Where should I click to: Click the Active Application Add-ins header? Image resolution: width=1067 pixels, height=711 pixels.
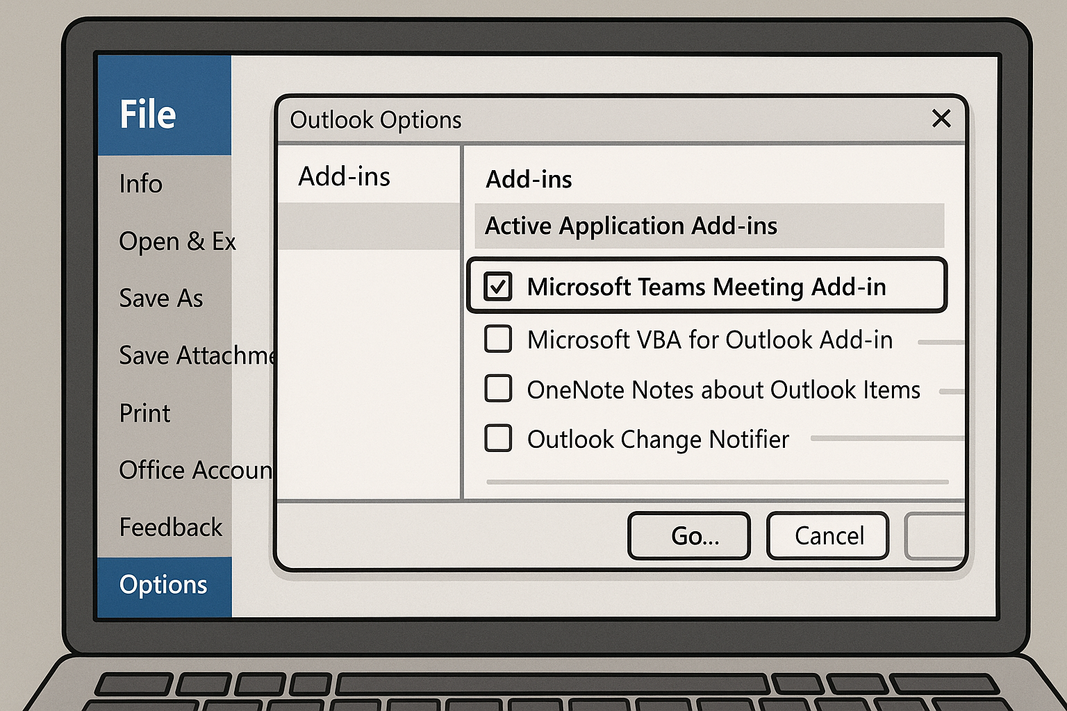click(709, 226)
